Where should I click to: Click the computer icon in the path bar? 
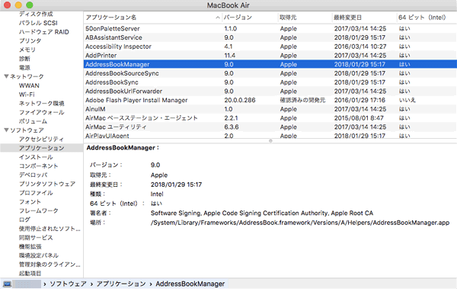(x=7, y=284)
